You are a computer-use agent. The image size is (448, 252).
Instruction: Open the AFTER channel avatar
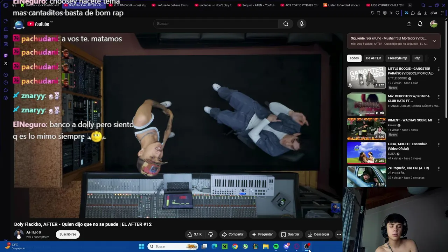[x=19, y=234]
